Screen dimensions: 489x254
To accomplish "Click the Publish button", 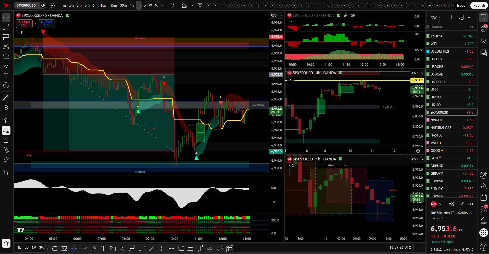I will click(479, 5).
